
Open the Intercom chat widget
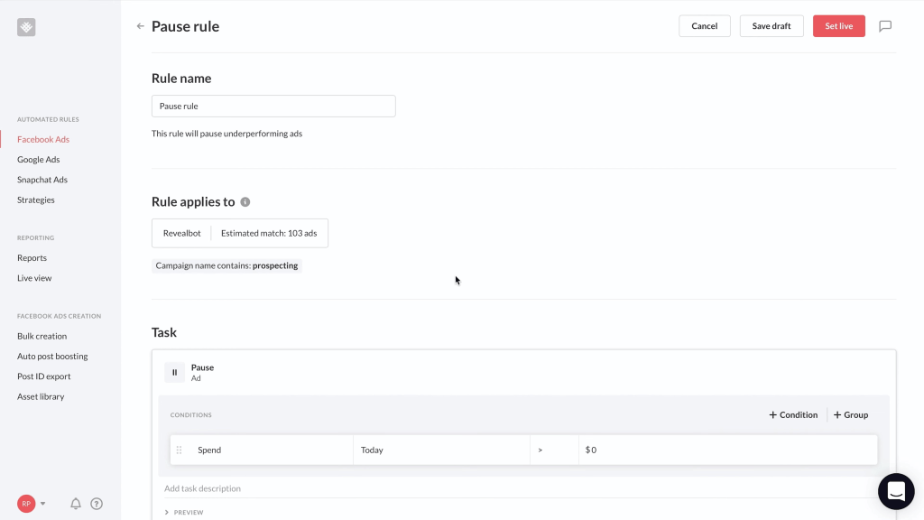coord(895,491)
